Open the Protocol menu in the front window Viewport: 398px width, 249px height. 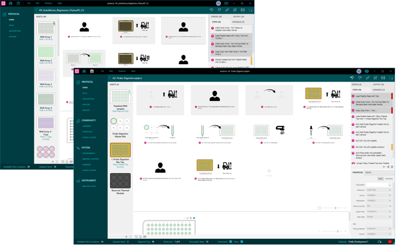click(122, 71)
